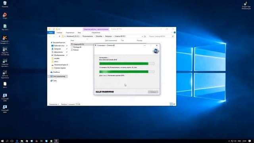254x143 pixels.
Task: Sort by the Name (Имя) column header
Action: pos(72,41)
